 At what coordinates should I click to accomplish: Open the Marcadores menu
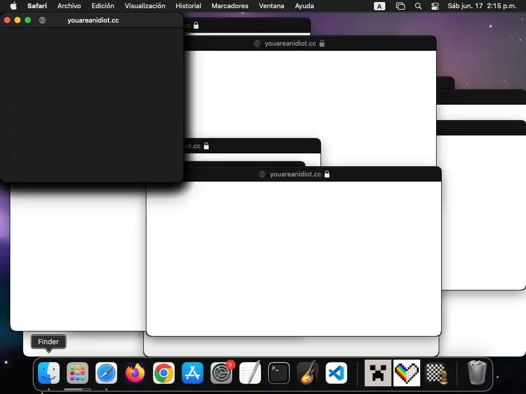[x=230, y=6]
